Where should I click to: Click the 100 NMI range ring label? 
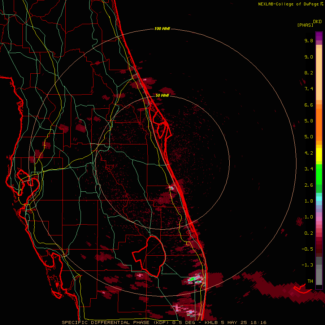[162, 29]
